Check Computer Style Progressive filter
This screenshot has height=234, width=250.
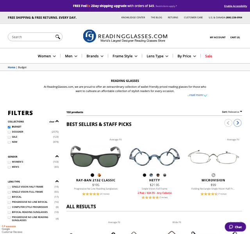[x=9, y=207]
